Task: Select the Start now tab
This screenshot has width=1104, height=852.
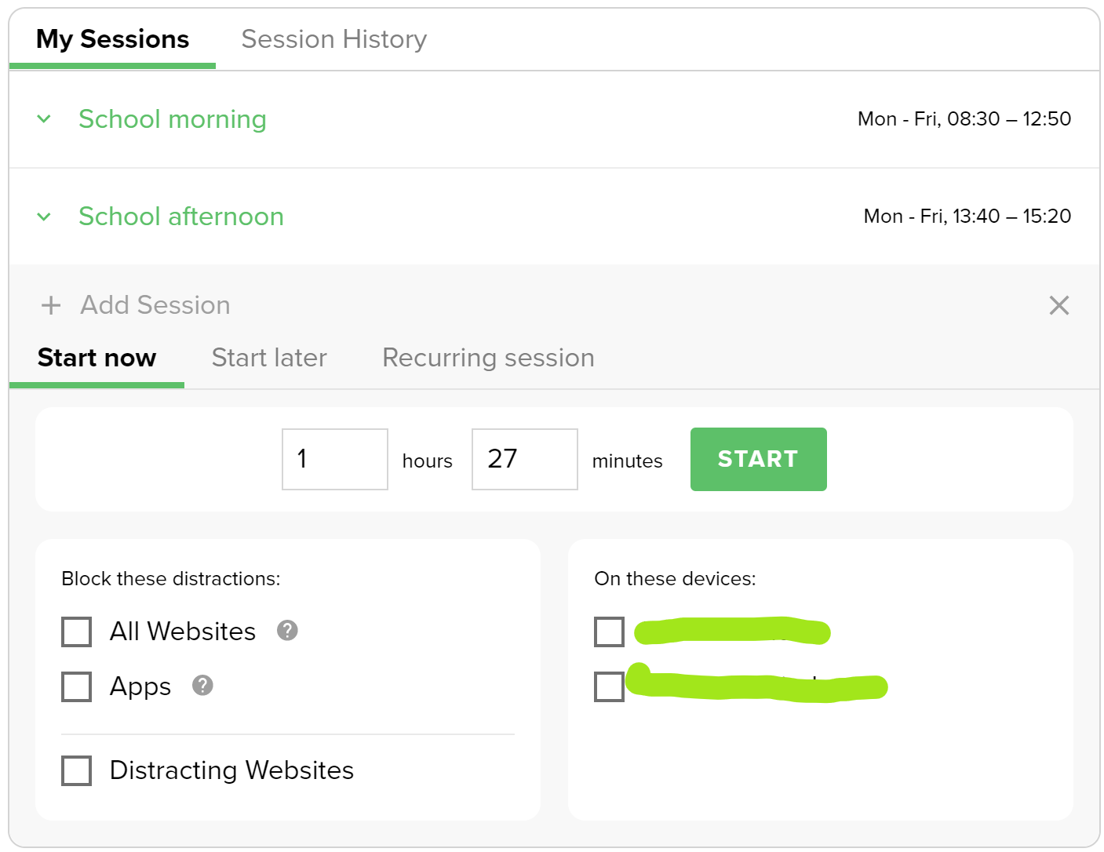Action: pos(97,358)
